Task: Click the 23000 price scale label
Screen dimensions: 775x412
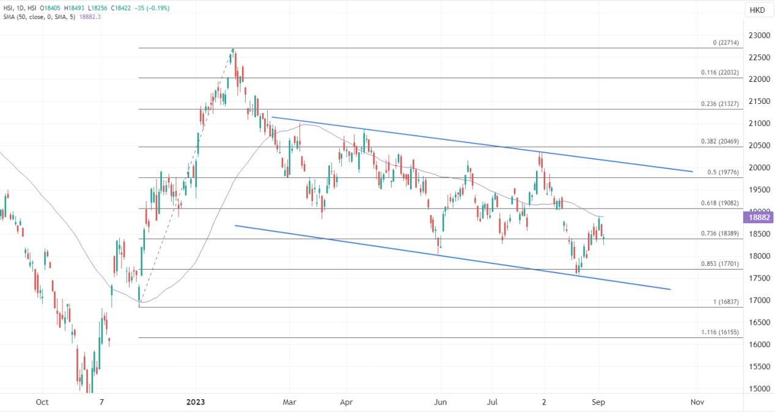Action: click(758, 35)
